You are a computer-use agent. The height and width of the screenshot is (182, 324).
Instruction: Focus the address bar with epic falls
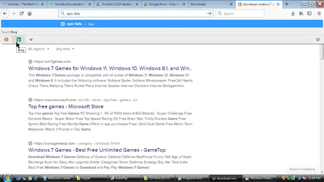[x=136, y=14]
